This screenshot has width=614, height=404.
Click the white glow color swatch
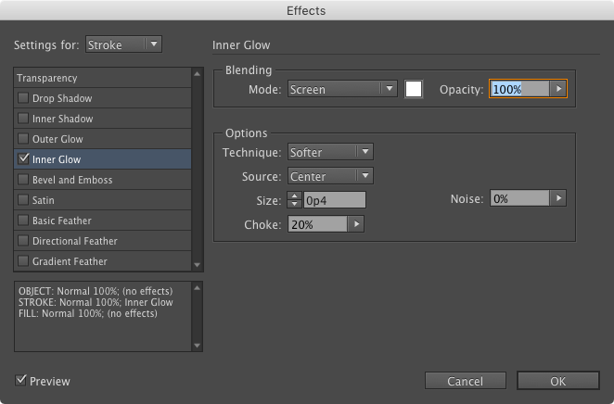pos(414,89)
